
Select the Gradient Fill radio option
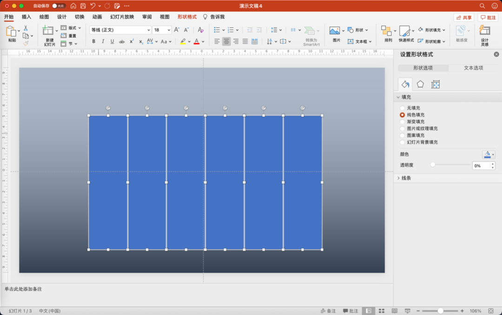point(403,122)
